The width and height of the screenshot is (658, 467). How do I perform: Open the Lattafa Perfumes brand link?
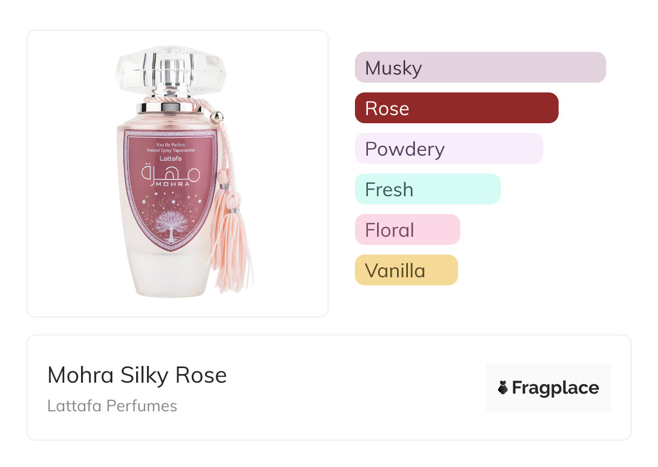point(112,406)
